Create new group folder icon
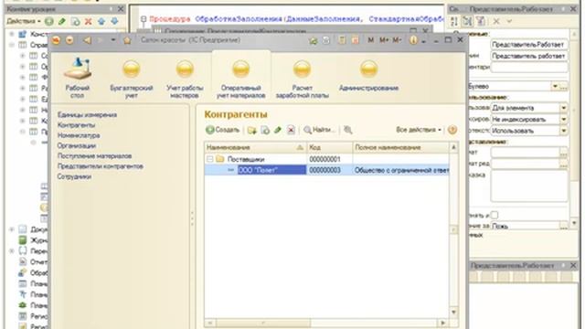 tap(252, 130)
